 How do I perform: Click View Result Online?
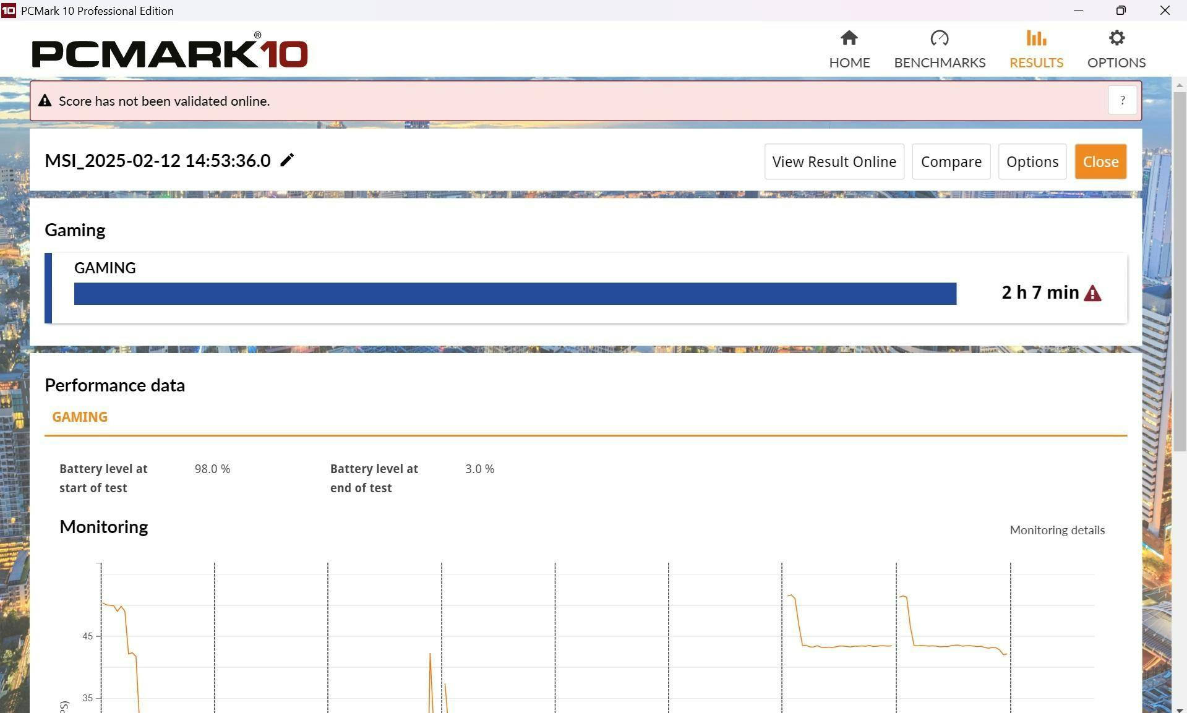click(834, 162)
